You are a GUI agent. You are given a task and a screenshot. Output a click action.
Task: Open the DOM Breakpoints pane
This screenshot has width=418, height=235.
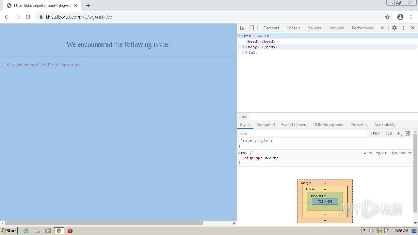[329, 125]
